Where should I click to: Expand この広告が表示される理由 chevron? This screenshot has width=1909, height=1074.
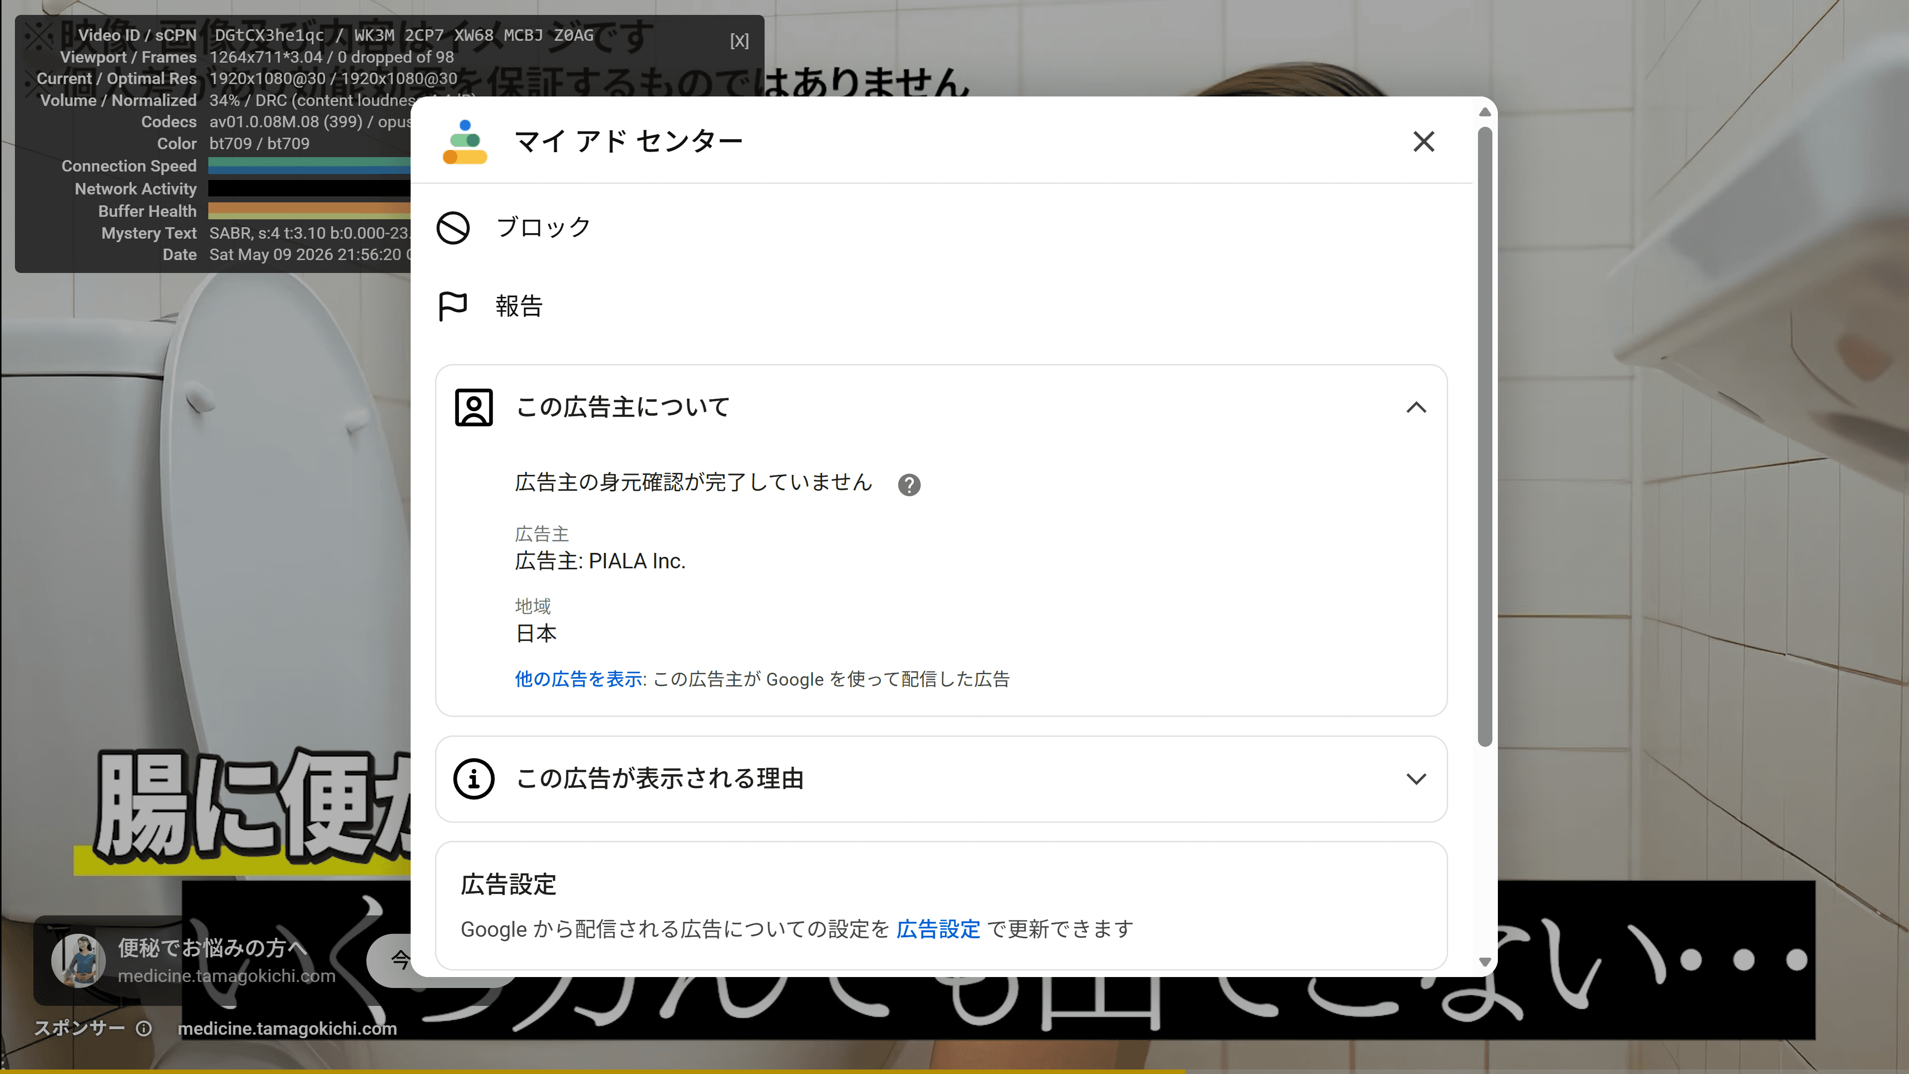click(x=1415, y=779)
